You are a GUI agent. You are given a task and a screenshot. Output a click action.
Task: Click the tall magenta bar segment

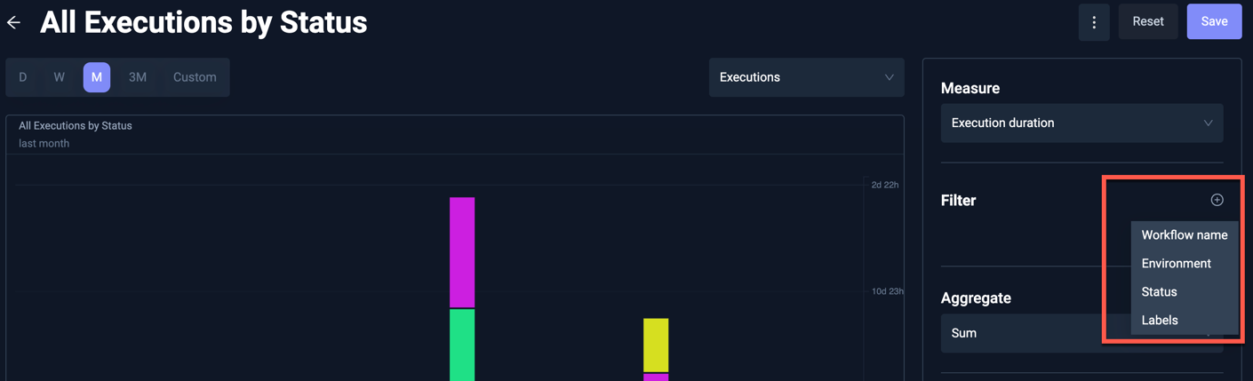coord(462,252)
